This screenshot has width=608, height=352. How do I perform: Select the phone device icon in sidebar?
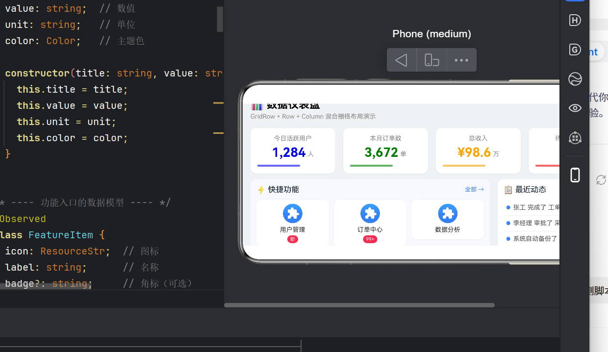tap(575, 175)
